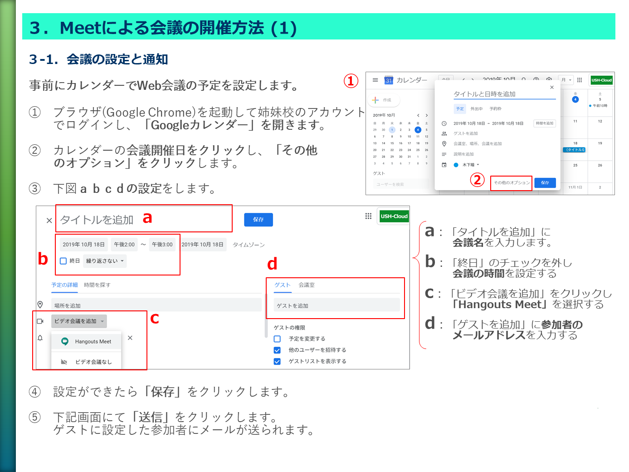Viewport: 629px width, 472px height.
Task: Click 保存 in the quick event popup
Action: tap(545, 183)
